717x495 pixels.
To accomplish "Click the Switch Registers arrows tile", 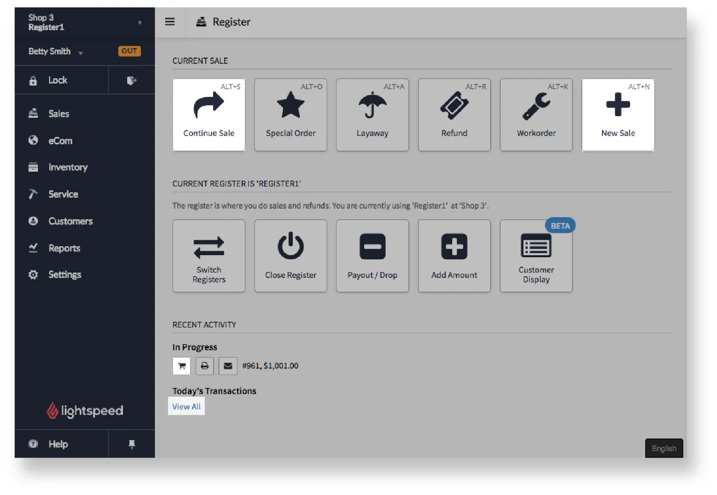I will [209, 256].
